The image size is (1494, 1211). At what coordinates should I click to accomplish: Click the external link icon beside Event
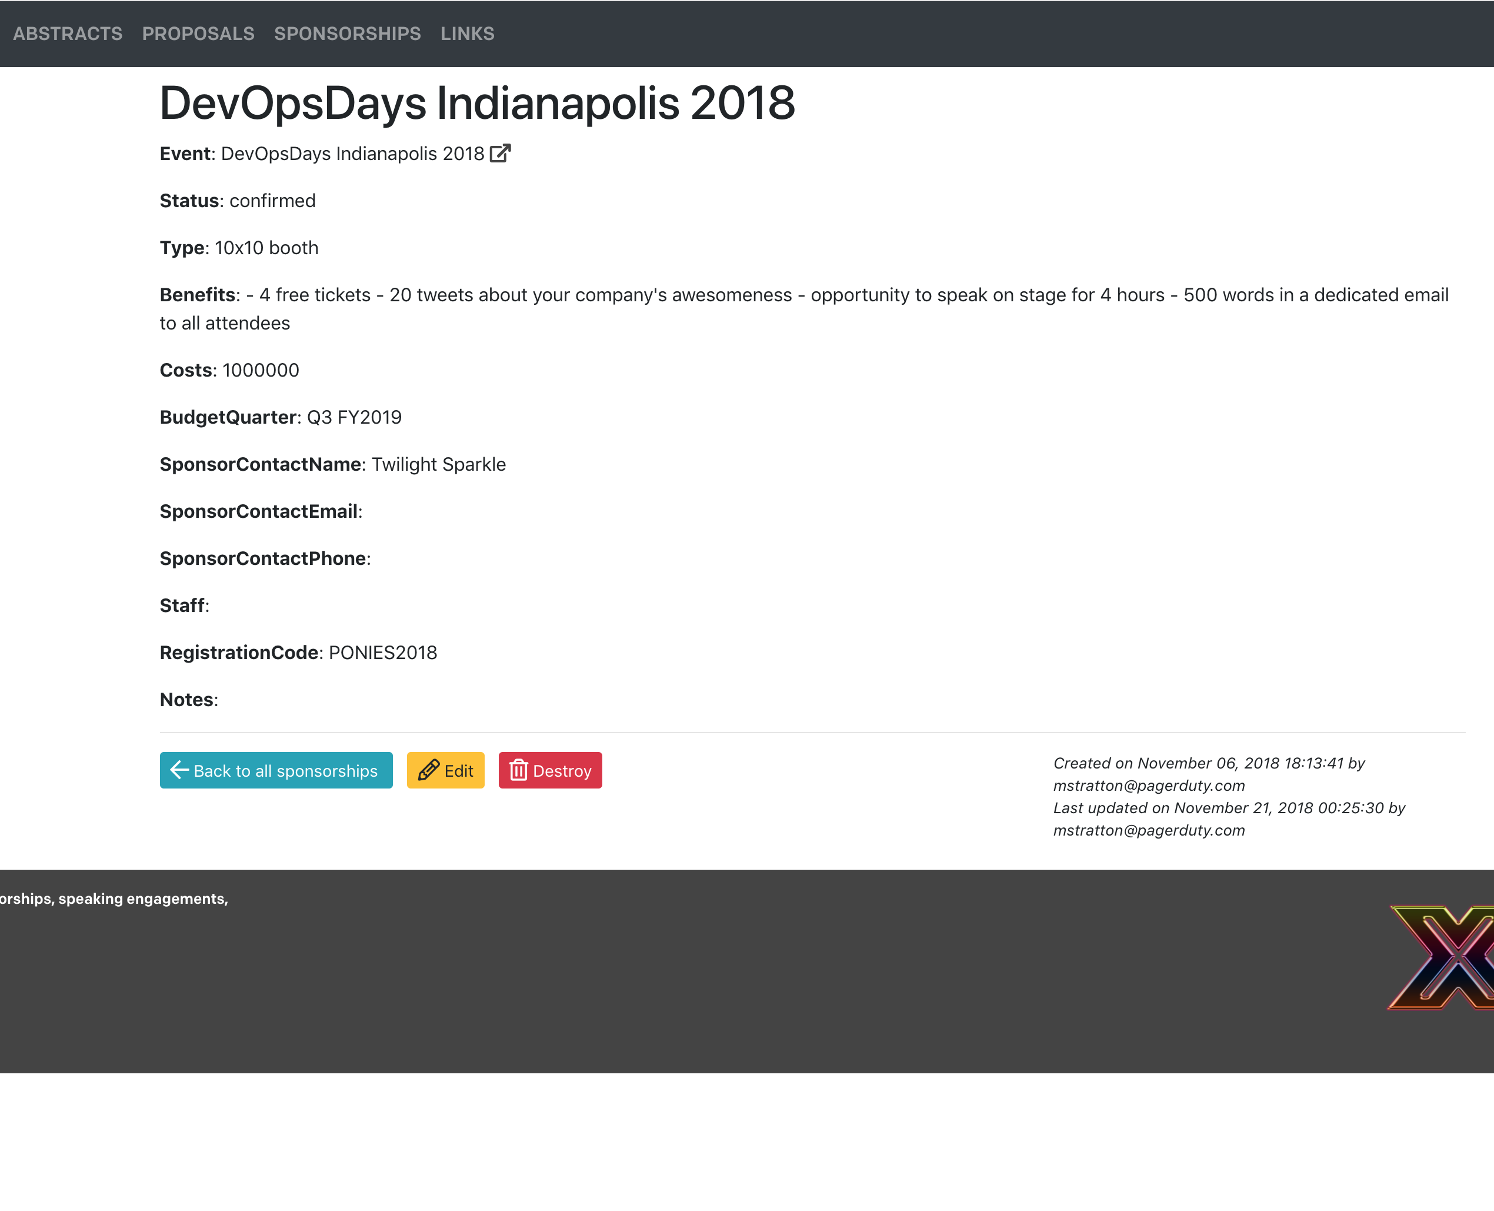point(500,154)
